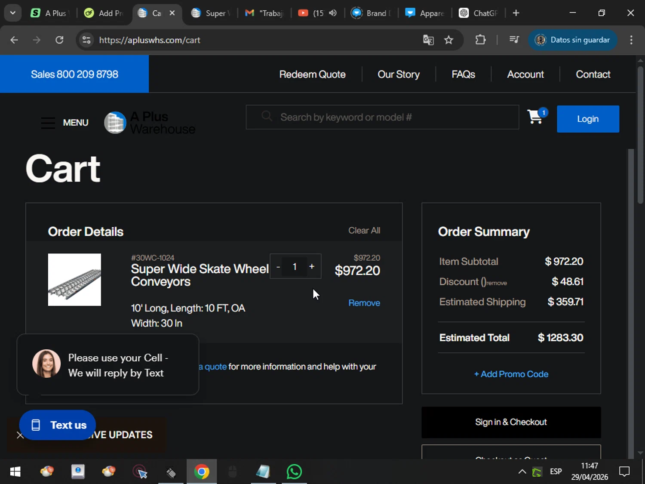The width and height of the screenshot is (645, 484).
Task: Remove the applied discount
Action: 497,283
